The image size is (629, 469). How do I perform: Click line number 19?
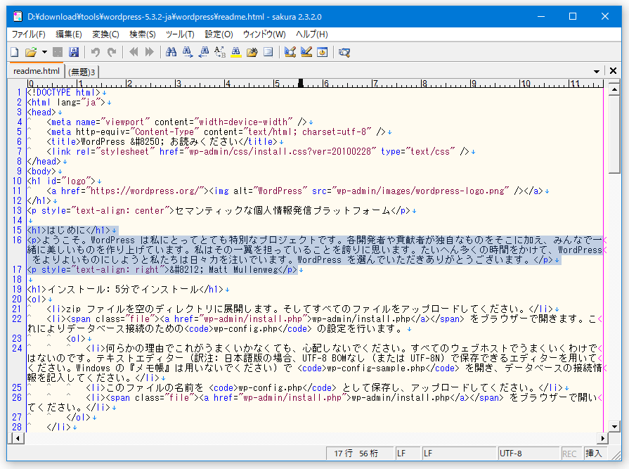coord(17,289)
